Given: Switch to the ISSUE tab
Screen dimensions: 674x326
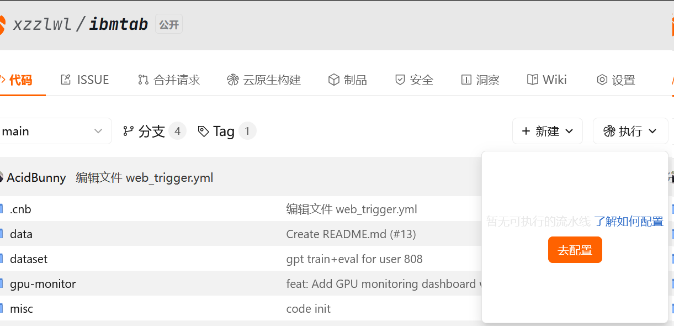Looking at the screenshot, I should tap(84, 80).
